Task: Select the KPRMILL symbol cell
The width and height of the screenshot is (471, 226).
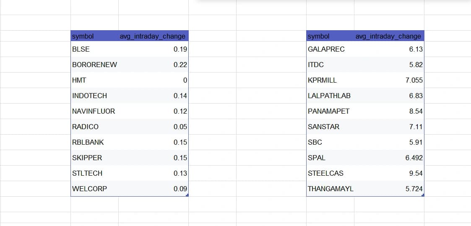Action: (x=330, y=80)
